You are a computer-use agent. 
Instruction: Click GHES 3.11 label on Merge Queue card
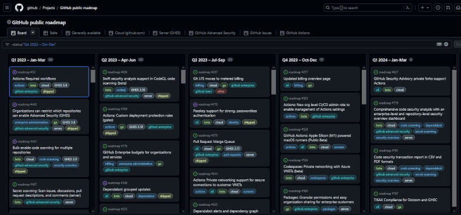coord(233,149)
